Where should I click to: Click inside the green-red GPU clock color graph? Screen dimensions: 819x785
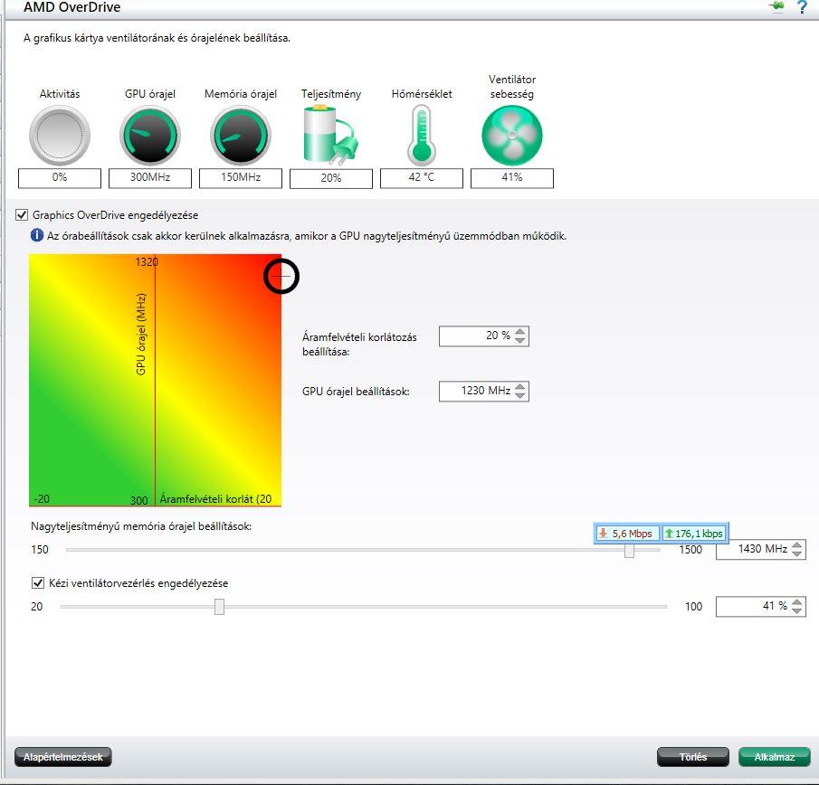[155, 380]
